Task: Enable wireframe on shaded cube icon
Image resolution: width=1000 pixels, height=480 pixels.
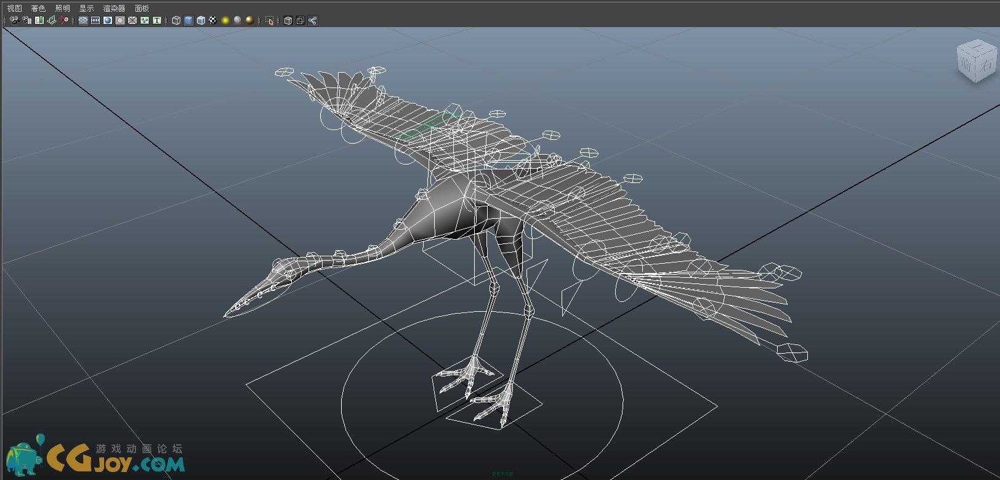Action: pos(201,20)
